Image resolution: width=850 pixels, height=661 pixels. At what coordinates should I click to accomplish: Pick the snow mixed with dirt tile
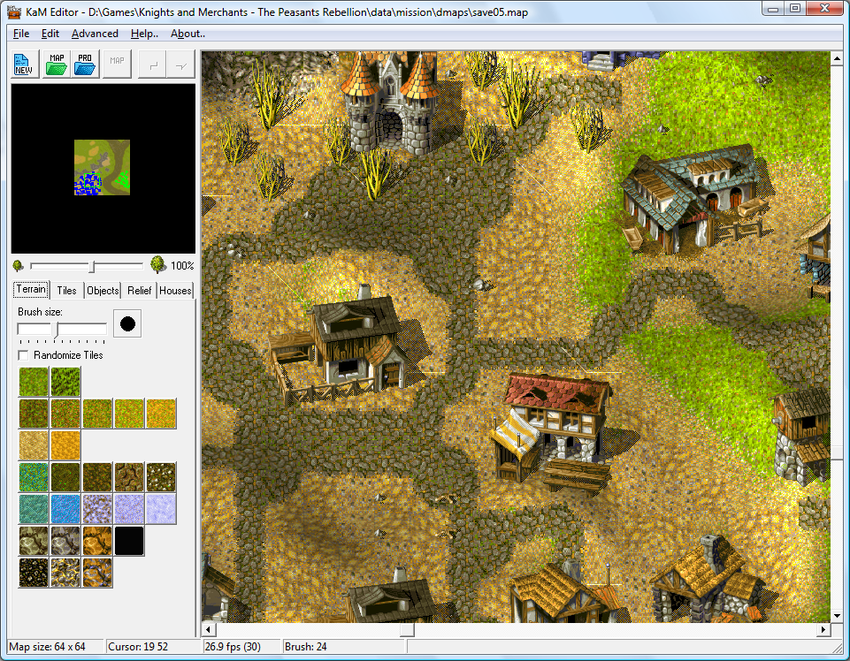(x=97, y=509)
